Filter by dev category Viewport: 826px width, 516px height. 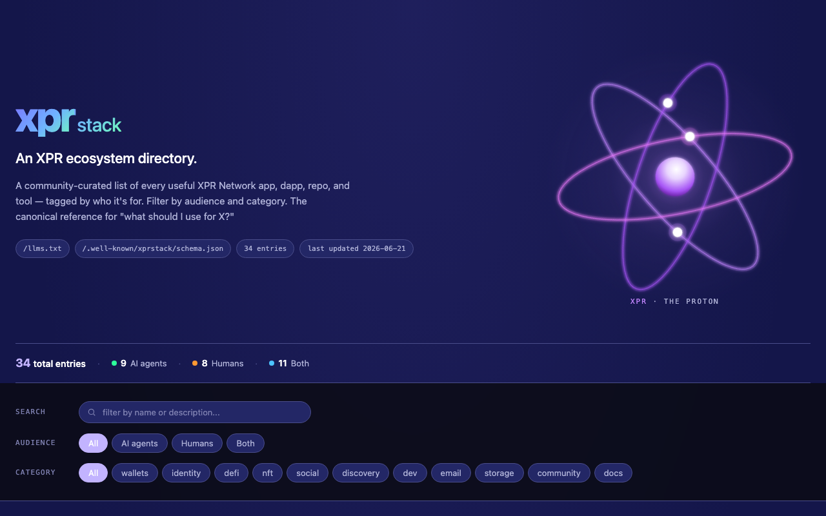(x=410, y=473)
